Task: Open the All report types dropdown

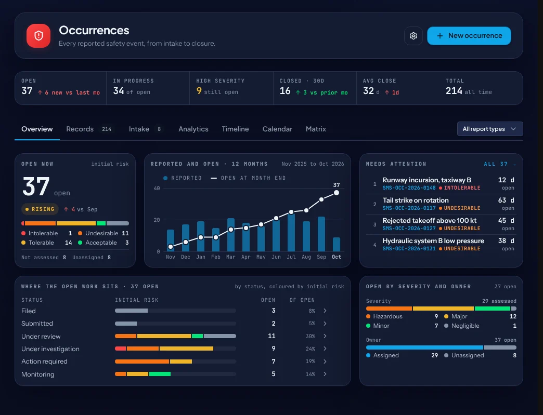Action: 489,129
